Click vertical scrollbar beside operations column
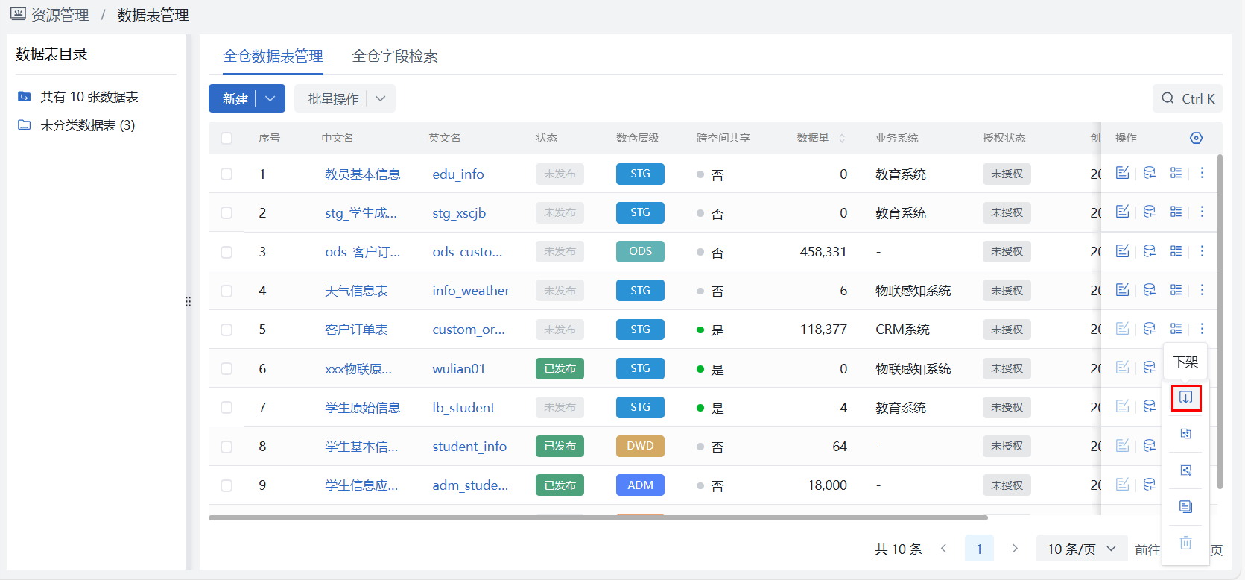This screenshot has width=1245, height=580. [x=1220, y=322]
